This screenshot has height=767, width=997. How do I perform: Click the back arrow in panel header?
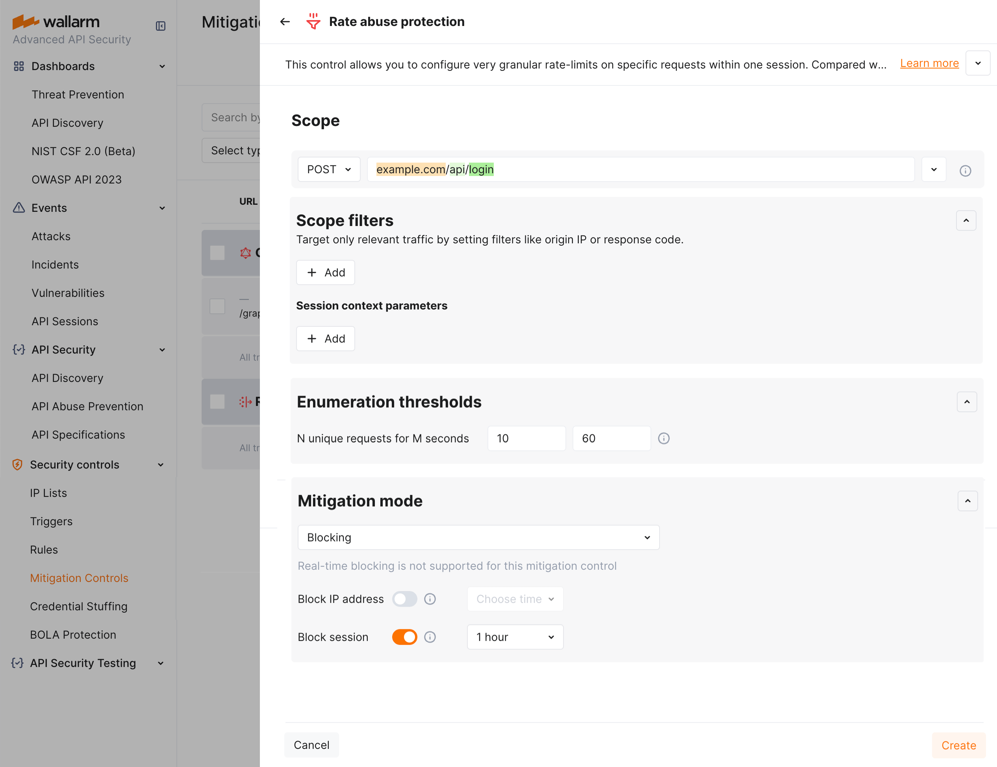coord(285,21)
